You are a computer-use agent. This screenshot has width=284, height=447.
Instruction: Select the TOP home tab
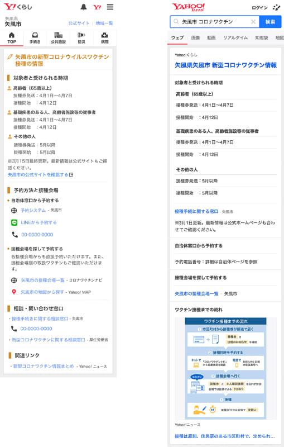pos(12,38)
